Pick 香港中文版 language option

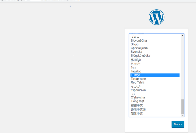[x=155, y=110]
